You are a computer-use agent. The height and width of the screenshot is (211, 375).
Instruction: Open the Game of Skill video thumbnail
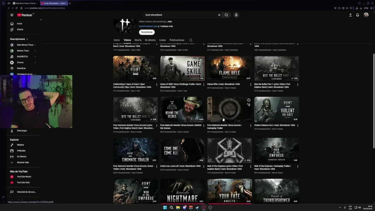(183, 69)
